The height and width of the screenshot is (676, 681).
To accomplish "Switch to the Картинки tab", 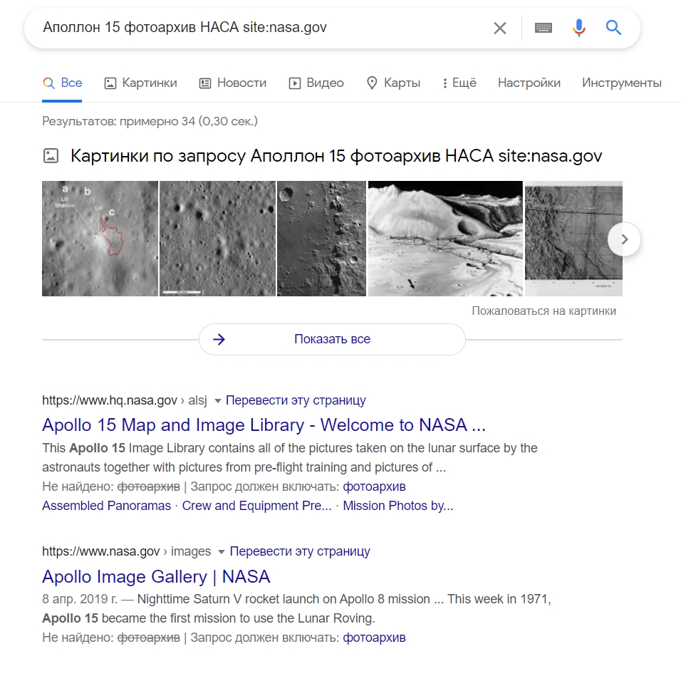I will pyautogui.click(x=141, y=83).
